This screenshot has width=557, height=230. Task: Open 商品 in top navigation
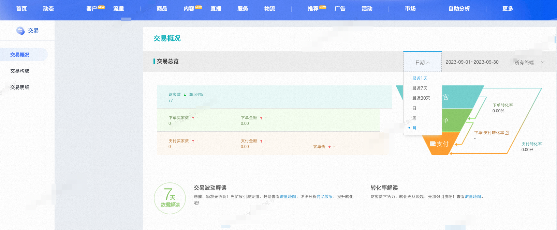point(162,9)
